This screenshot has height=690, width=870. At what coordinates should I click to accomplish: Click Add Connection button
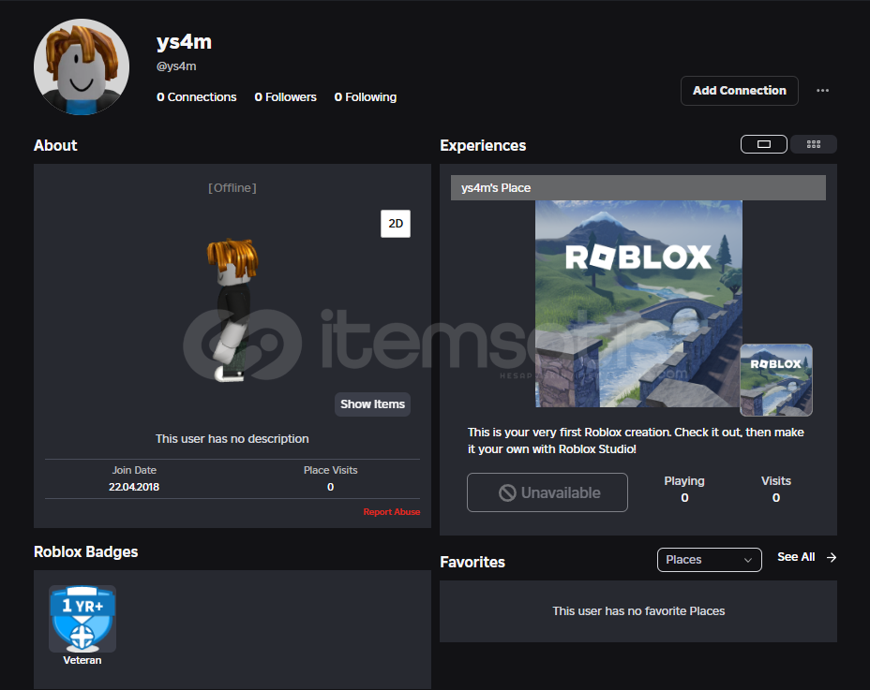pos(739,90)
